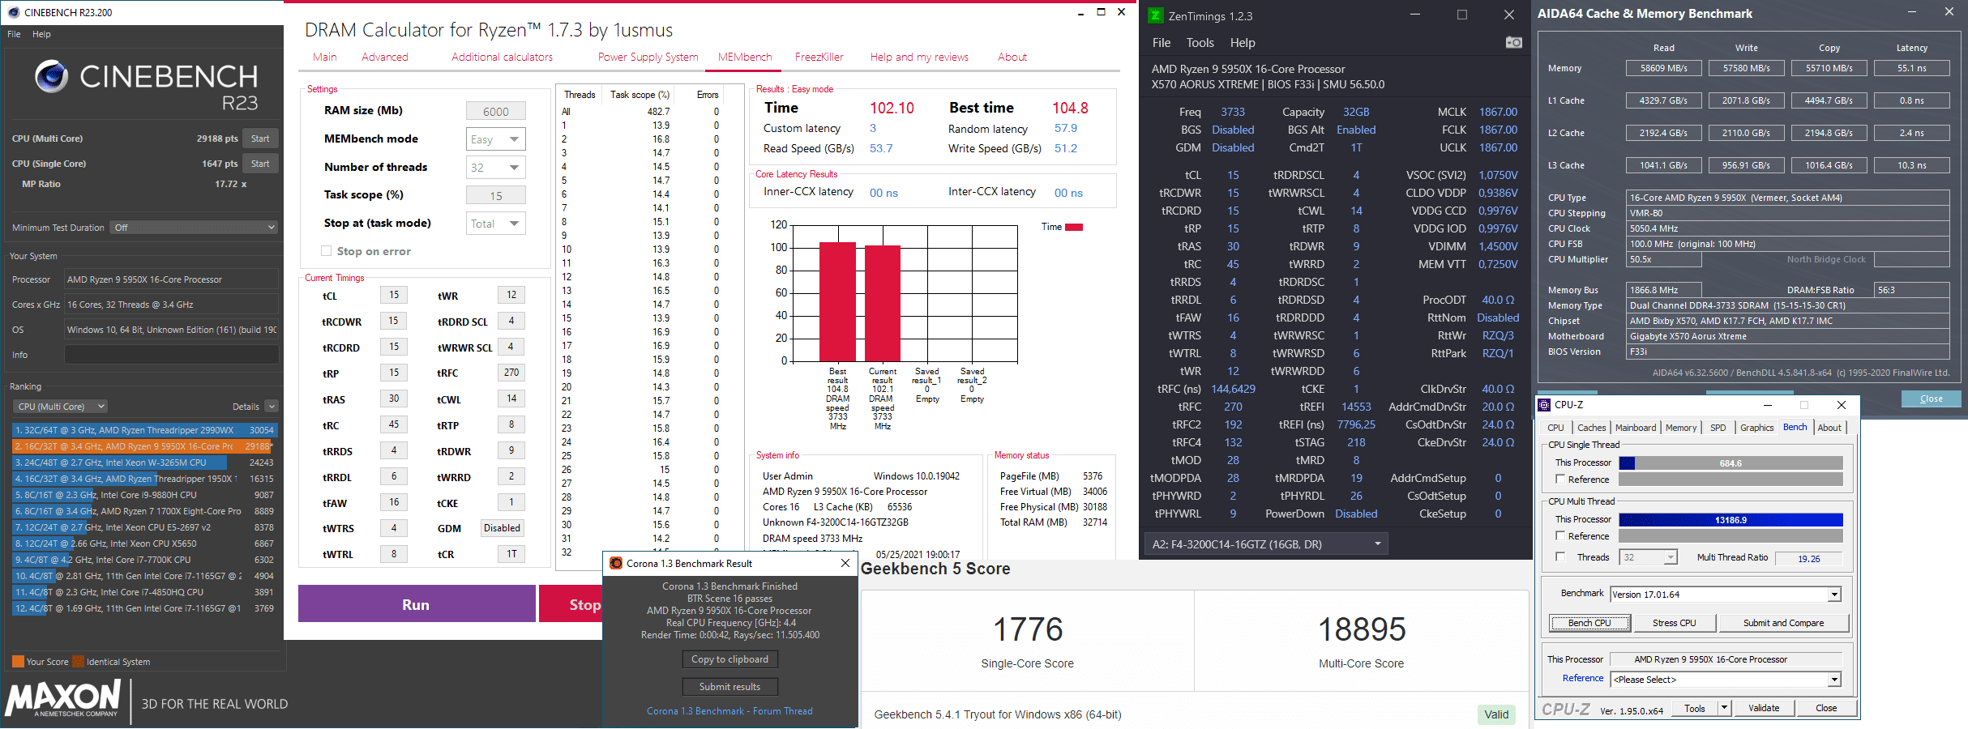
Task: Click the RAM size (Mb) field
Action: click(496, 112)
